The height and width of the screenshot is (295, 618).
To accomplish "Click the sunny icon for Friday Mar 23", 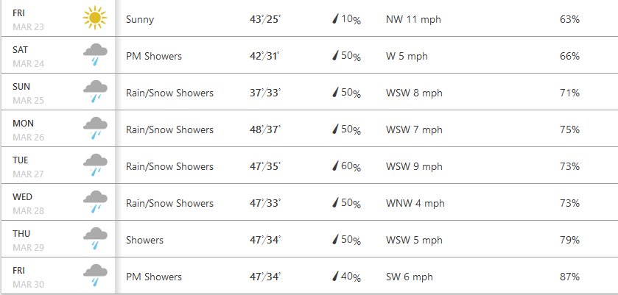I will pos(95,18).
